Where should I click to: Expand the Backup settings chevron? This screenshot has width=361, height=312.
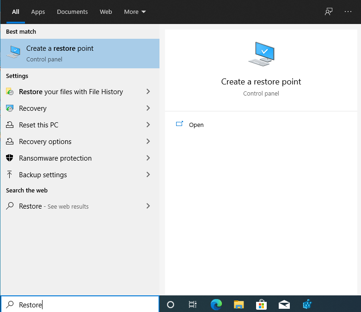click(148, 175)
